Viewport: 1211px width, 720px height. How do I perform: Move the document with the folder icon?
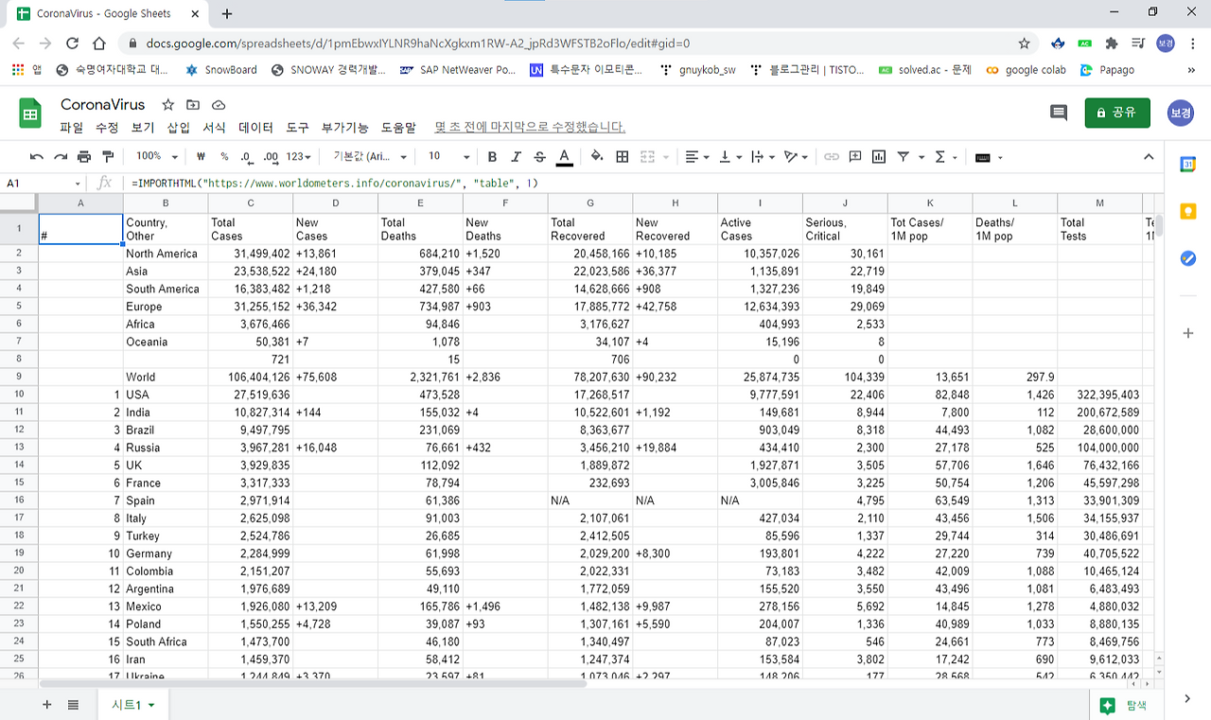tap(193, 105)
